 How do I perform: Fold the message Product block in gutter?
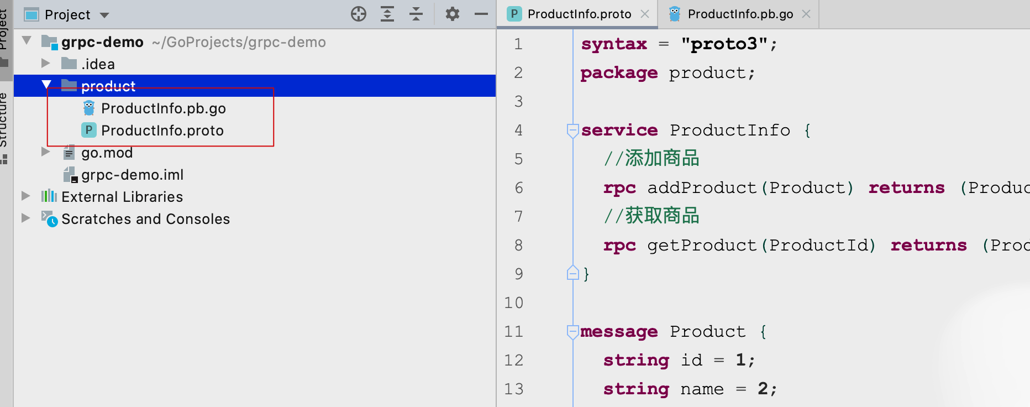(x=572, y=332)
